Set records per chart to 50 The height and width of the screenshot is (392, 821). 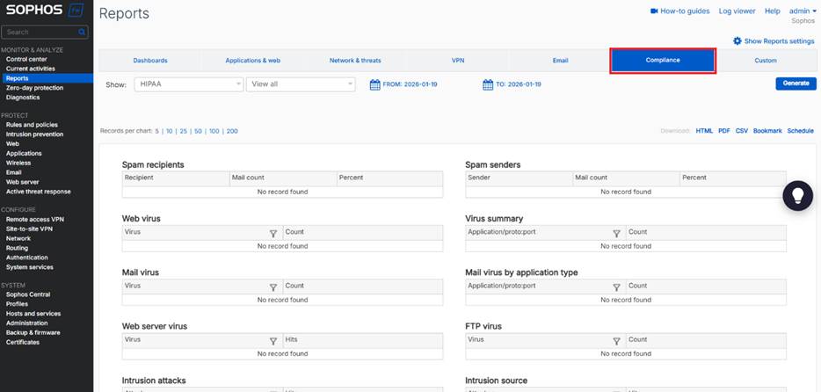point(199,131)
